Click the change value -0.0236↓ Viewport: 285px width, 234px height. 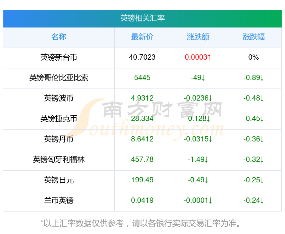coord(198,98)
